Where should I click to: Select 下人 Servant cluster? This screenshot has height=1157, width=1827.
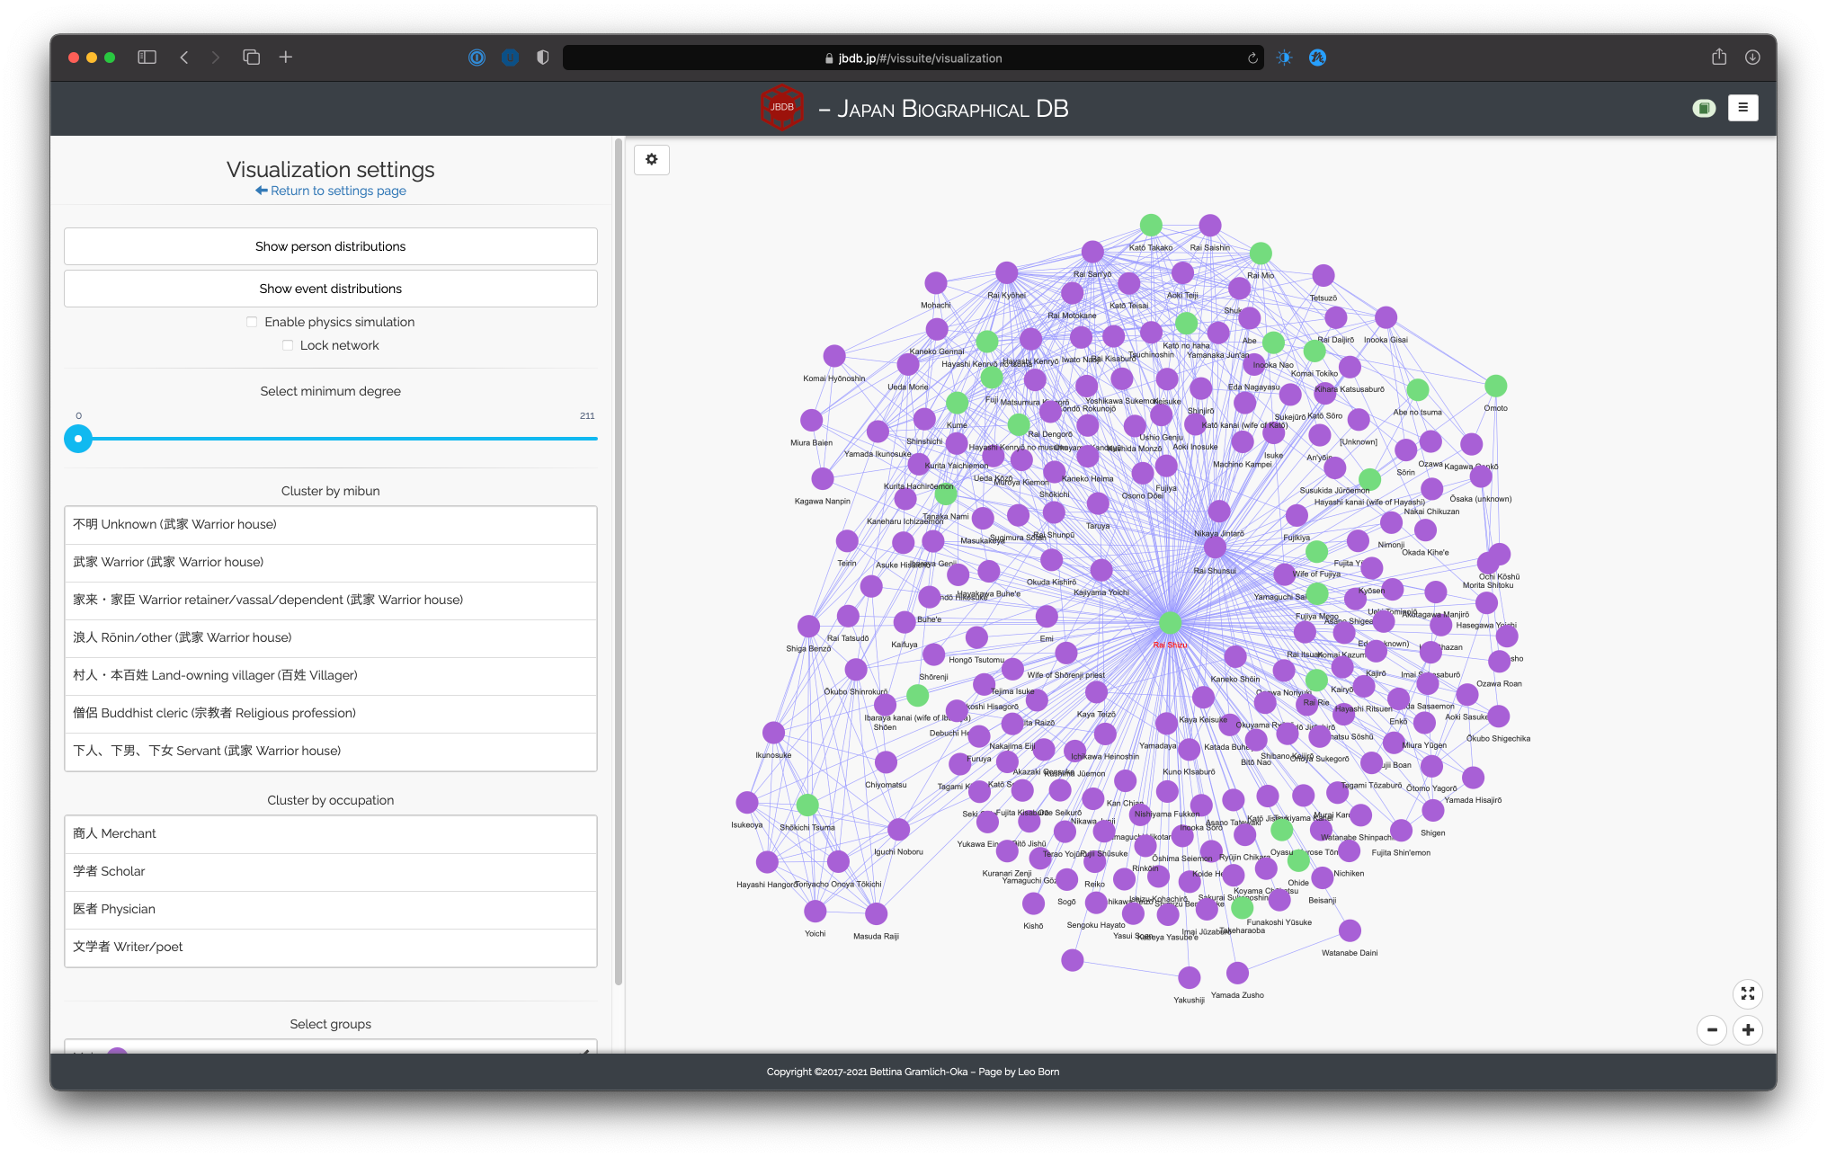click(x=331, y=751)
